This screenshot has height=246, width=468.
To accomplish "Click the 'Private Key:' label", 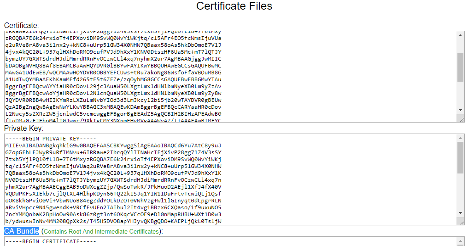I will click(23, 128).
